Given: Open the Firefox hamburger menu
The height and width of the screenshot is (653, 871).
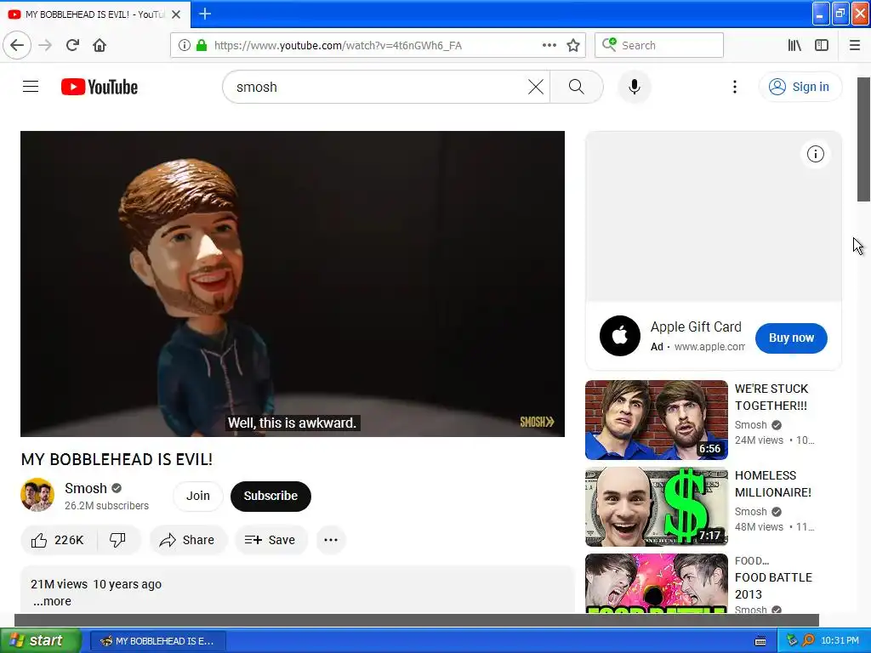Looking at the screenshot, I should (855, 45).
